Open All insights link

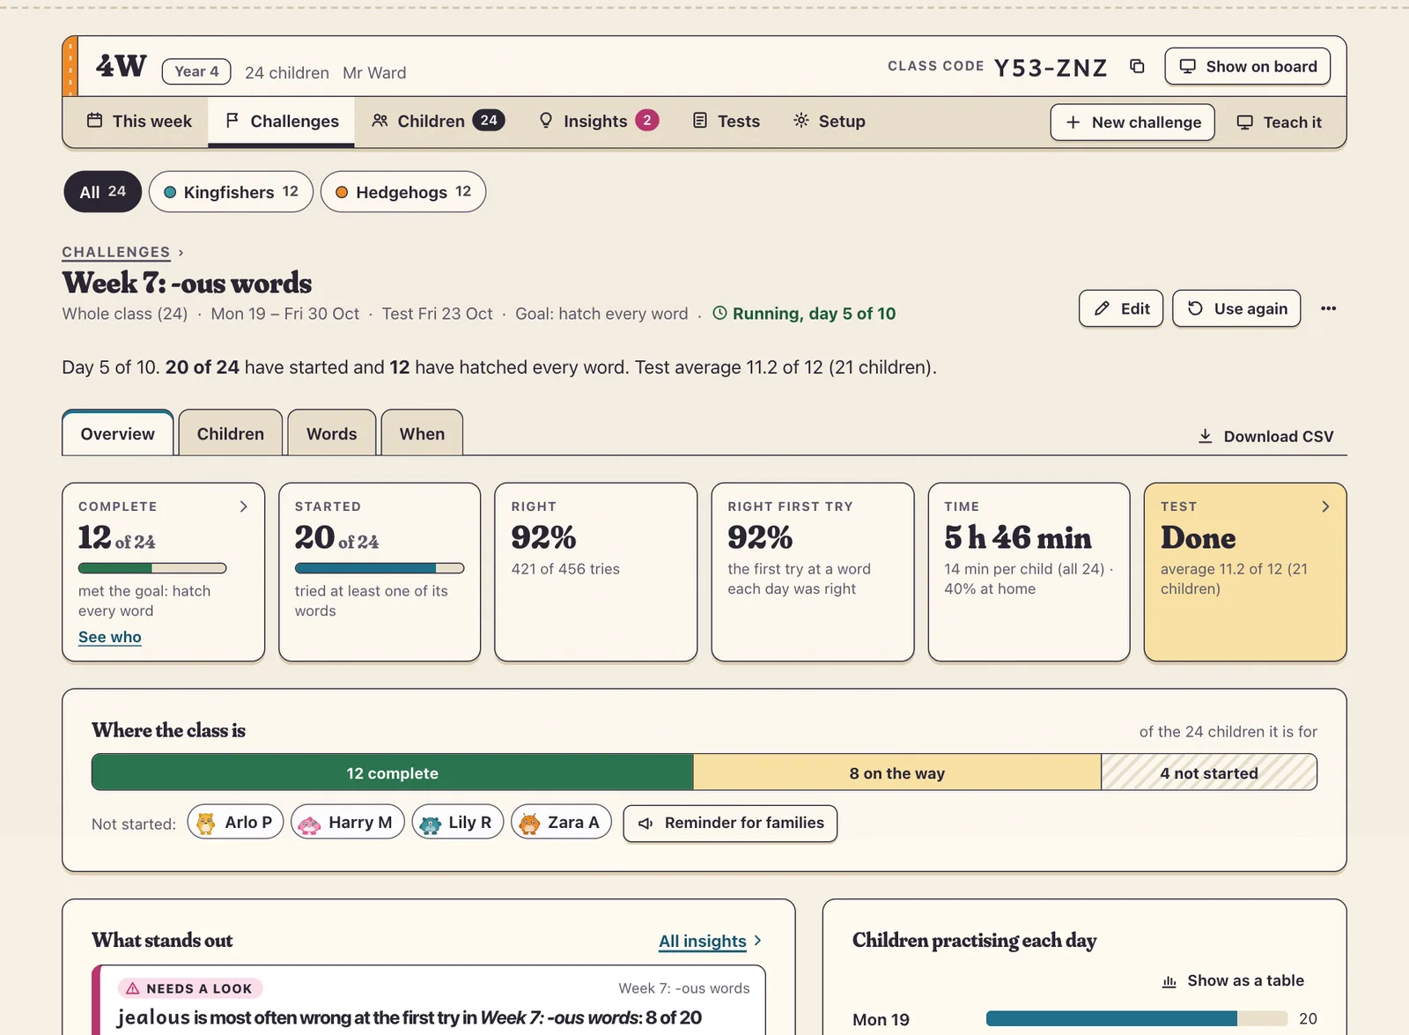[710, 942]
